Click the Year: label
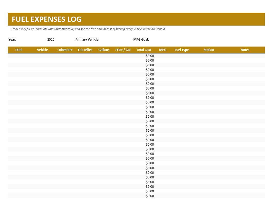Image resolution: width=273 pixels, height=211 pixels. pos(12,40)
